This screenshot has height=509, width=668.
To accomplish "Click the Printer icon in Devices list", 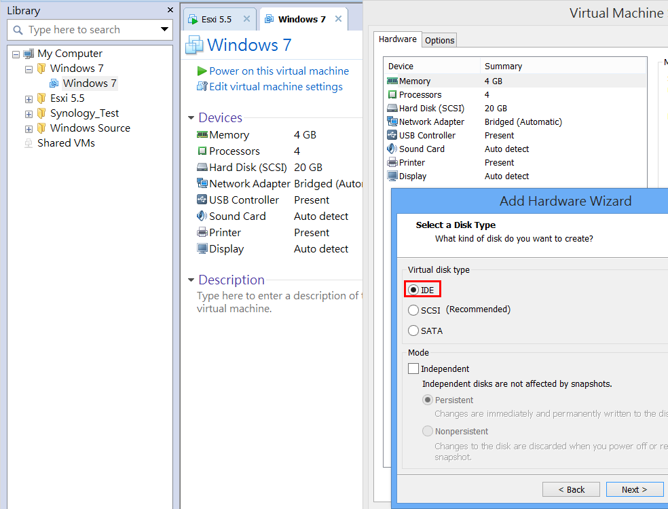I will pyautogui.click(x=202, y=232).
